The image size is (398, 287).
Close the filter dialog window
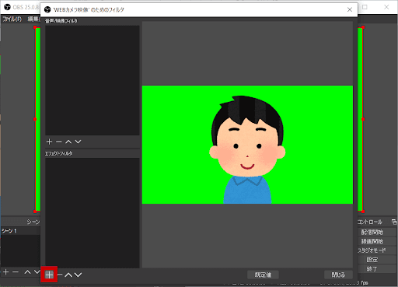[x=350, y=9]
